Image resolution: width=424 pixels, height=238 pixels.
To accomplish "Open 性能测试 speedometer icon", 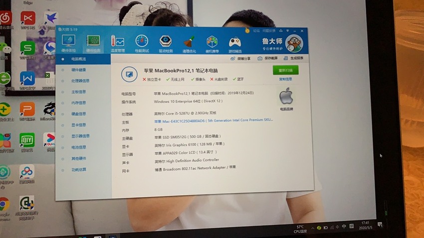I will [x=142, y=44].
